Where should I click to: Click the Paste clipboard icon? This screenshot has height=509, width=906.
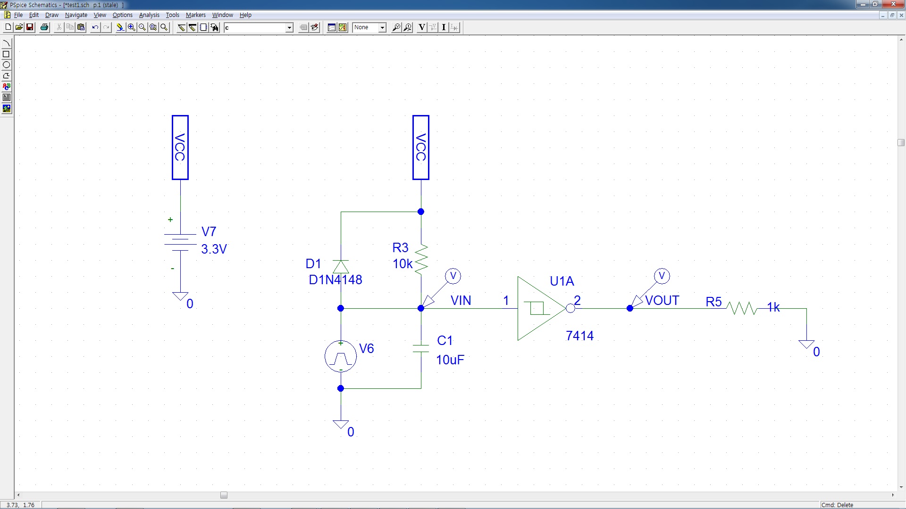81,27
